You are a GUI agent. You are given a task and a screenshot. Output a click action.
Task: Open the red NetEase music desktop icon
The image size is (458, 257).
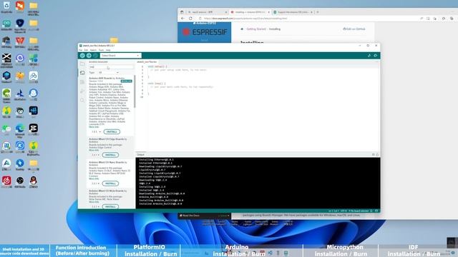(6, 182)
